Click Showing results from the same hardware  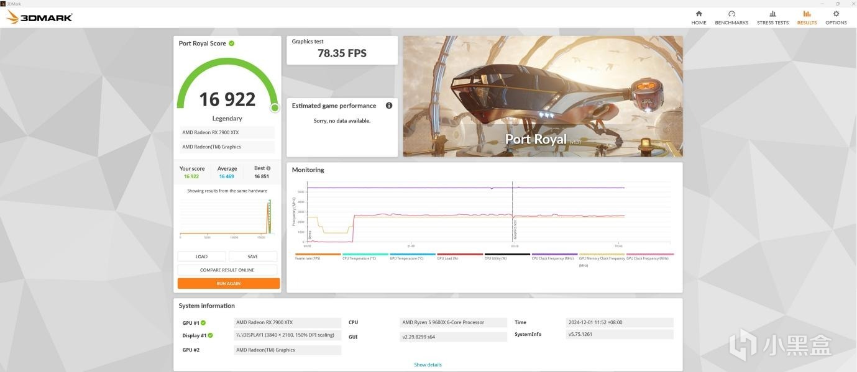tap(227, 191)
